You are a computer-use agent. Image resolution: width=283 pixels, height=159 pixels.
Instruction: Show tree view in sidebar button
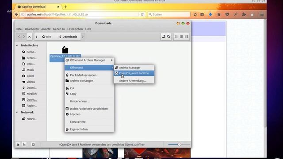click(24, 144)
